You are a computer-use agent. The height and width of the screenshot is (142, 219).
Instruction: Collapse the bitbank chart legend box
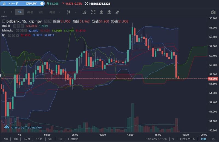(4, 21)
